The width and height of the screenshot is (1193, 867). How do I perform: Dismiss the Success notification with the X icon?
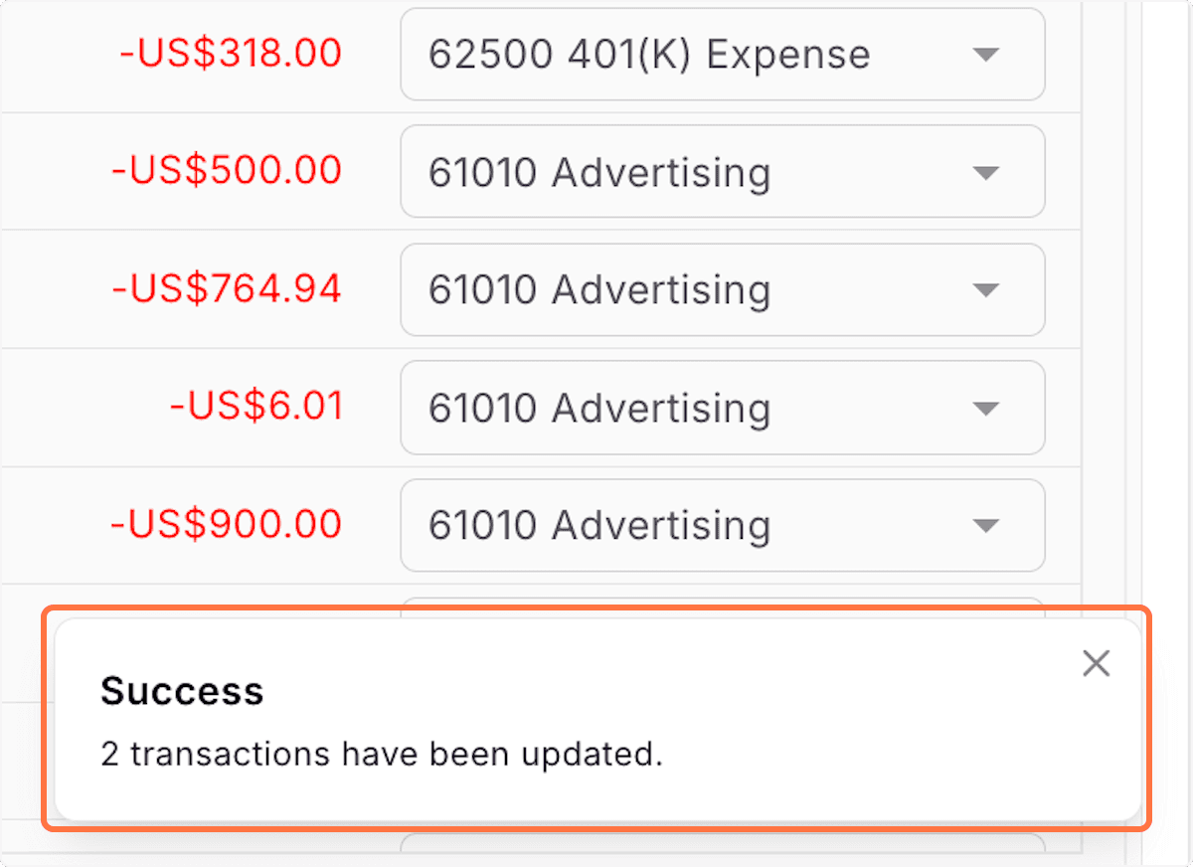click(1095, 662)
